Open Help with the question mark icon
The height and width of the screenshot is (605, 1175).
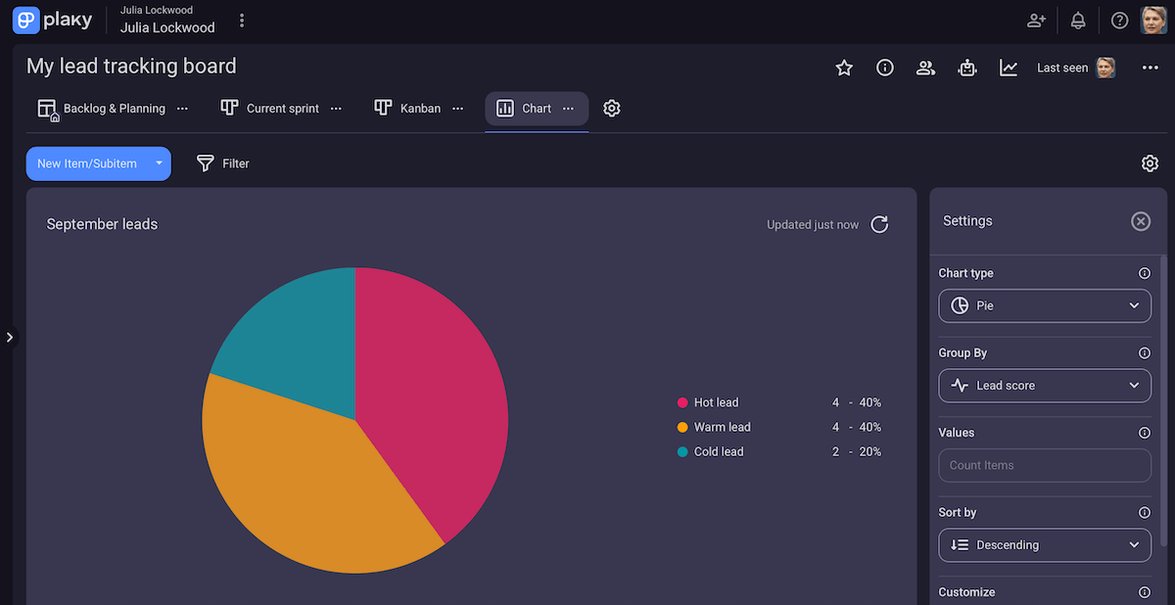pyautogui.click(x=1119, y=20)
